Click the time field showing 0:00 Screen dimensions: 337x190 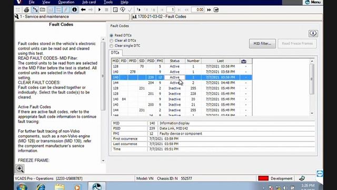198,9
